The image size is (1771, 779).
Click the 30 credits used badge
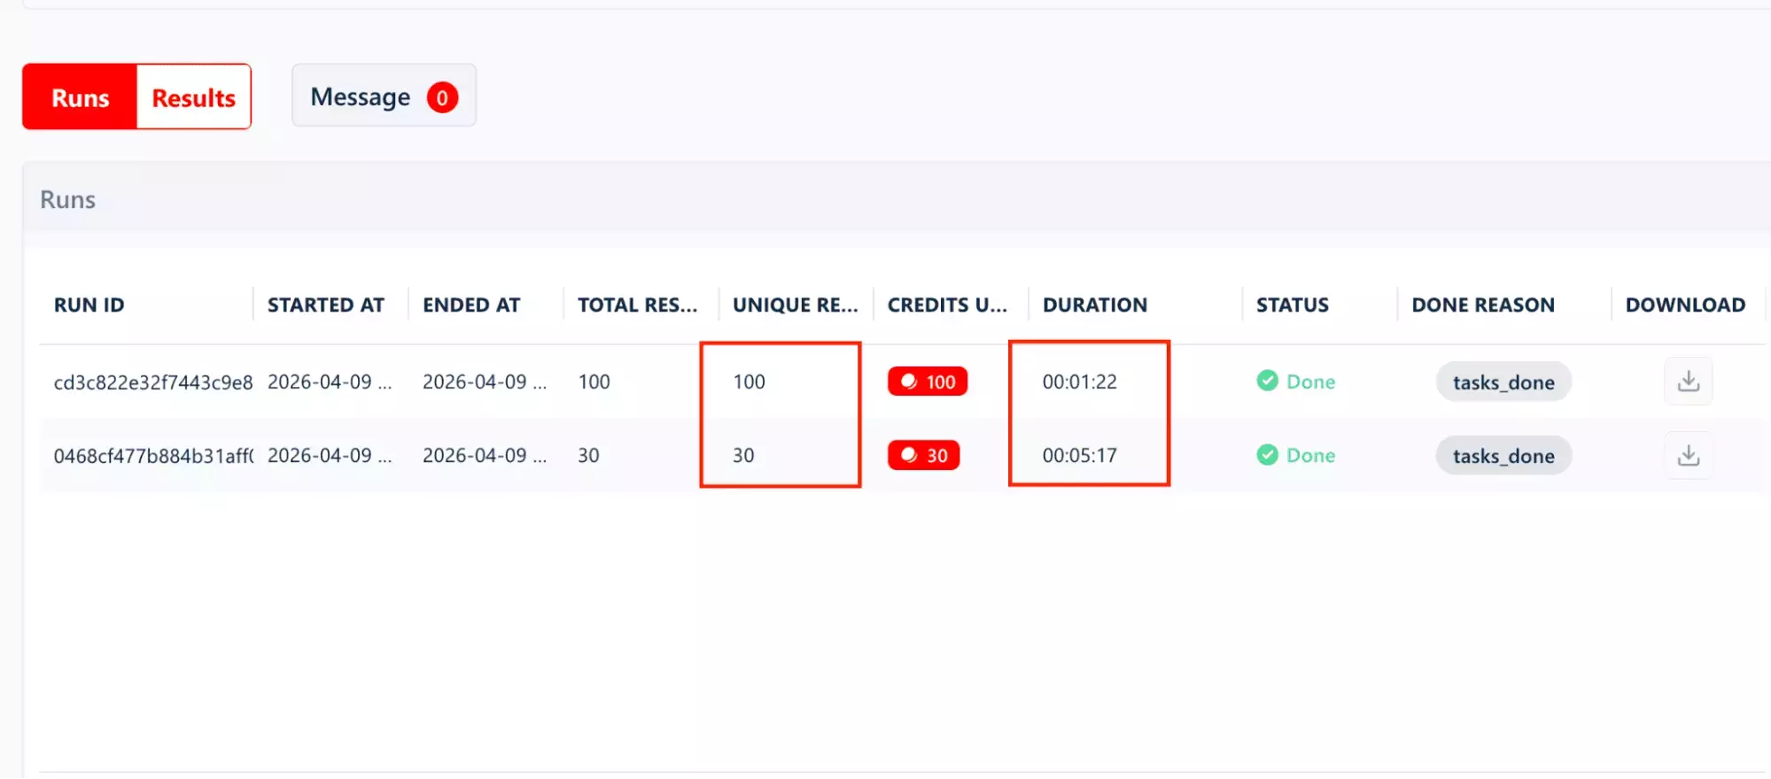(x=923, y=455)
